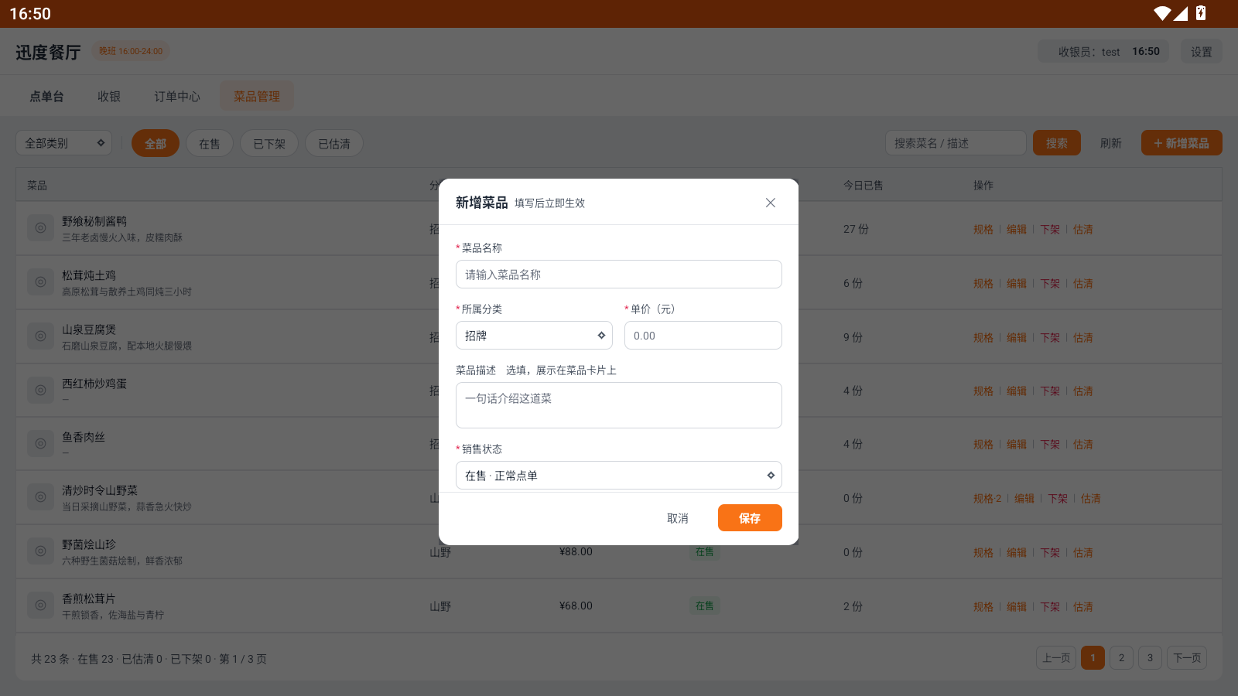Image resolution: width=1238 pixels, height=696 pixels.
Task: Switch to the 点单台 tab
Action: pos(46,97)
